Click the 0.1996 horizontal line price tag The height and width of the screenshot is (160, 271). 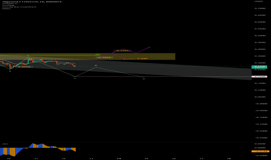259,77
